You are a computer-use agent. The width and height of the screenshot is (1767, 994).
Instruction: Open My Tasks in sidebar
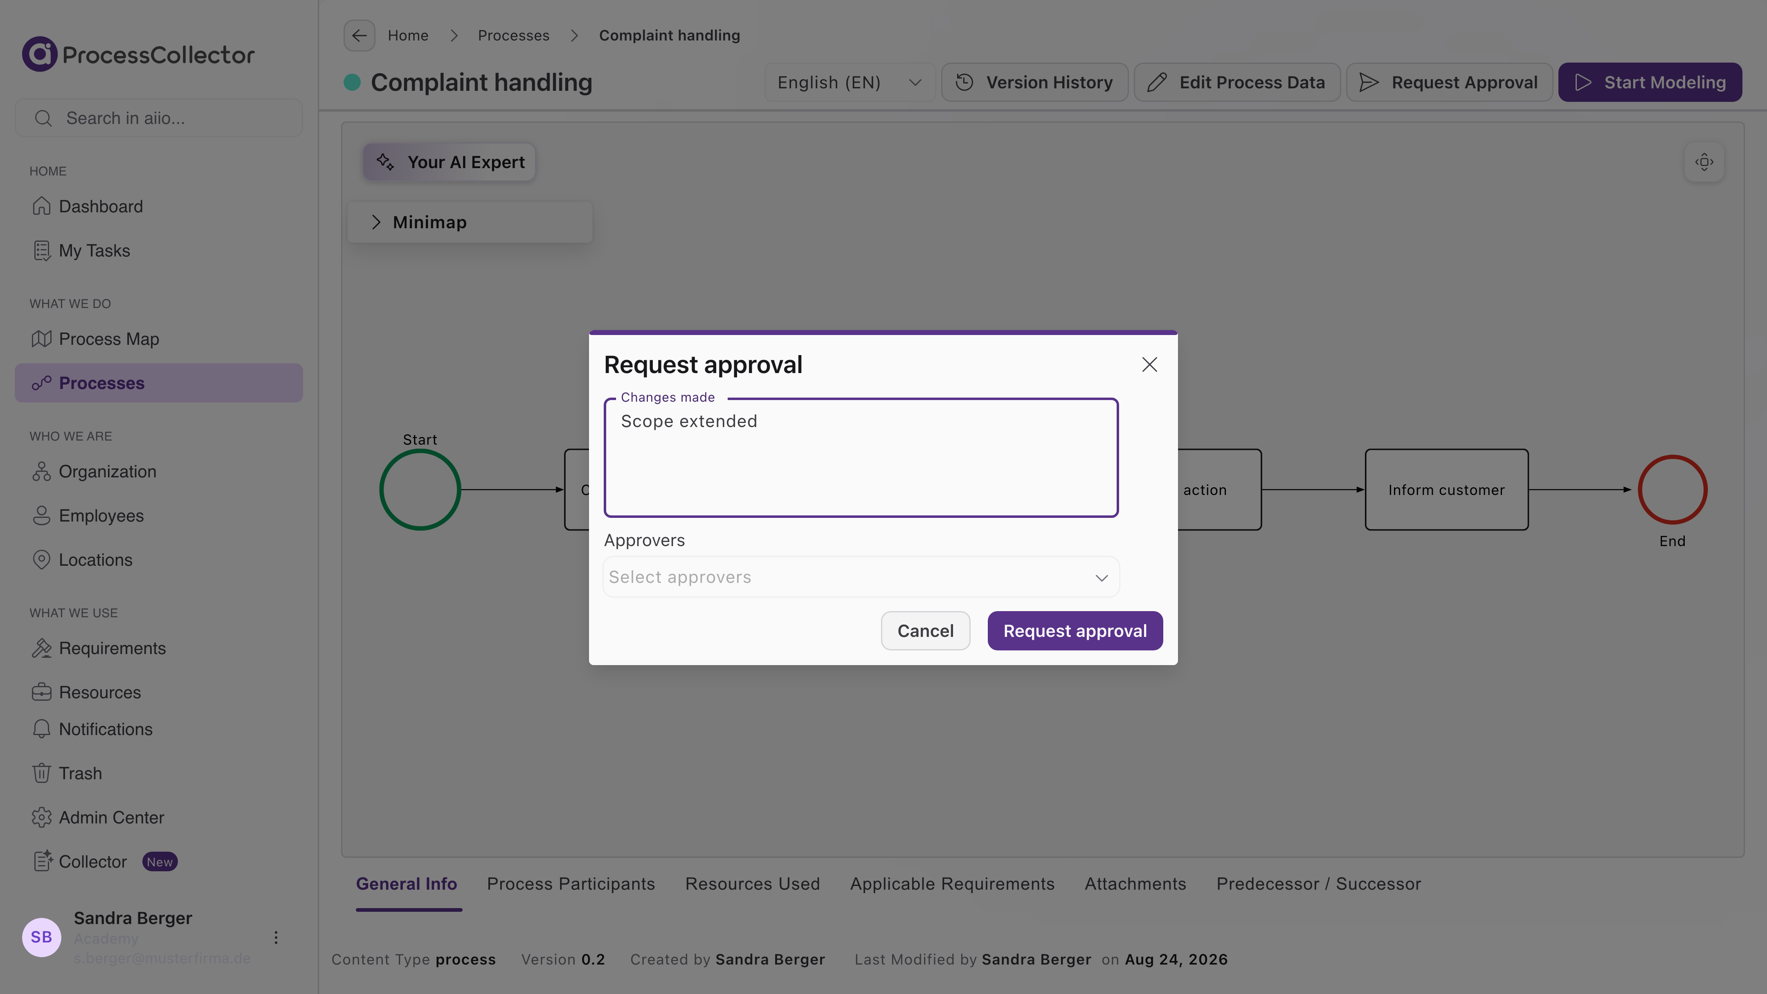click(158, 250)
